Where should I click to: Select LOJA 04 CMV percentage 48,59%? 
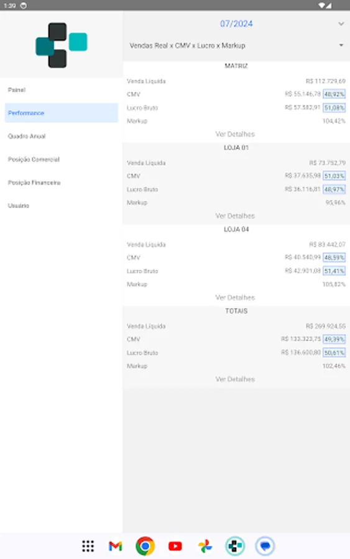coord(334,257)
